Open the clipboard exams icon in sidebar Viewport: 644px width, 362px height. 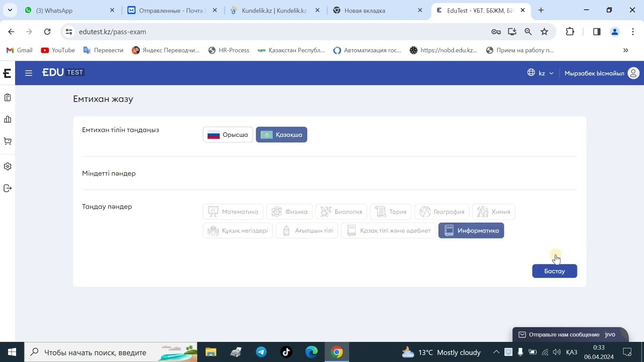click(x=8, y=98)
